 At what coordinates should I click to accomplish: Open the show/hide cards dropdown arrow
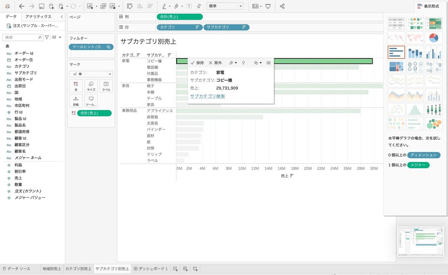261,6
